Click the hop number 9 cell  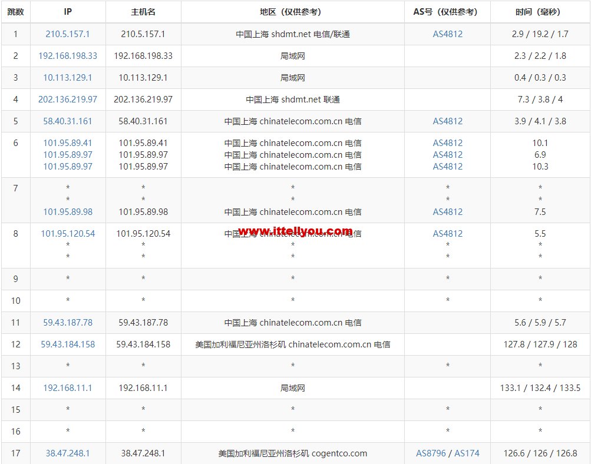15,279
